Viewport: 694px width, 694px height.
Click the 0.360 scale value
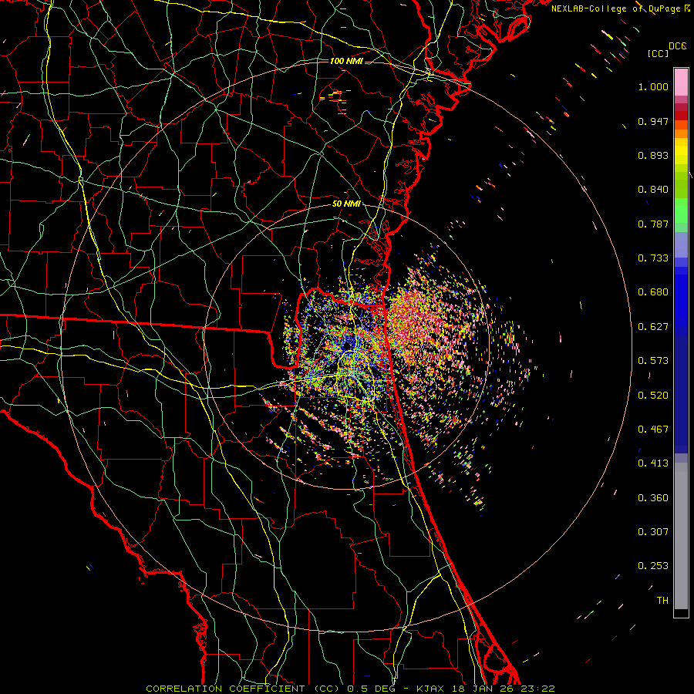tap(653, 498)
